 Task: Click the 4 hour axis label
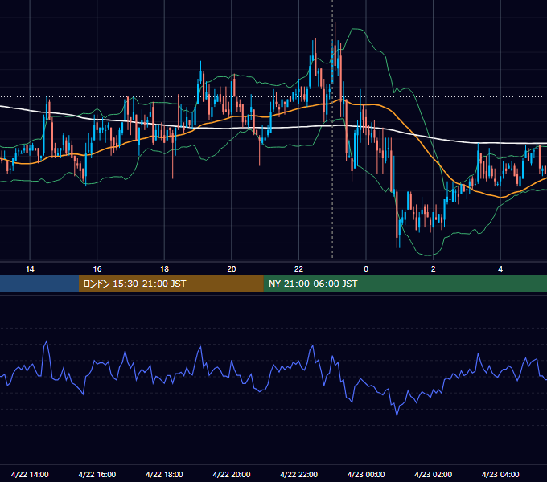500,269
